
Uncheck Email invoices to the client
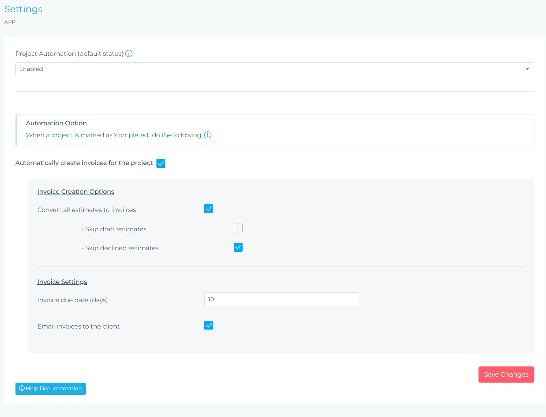click(x=208, y=325)
